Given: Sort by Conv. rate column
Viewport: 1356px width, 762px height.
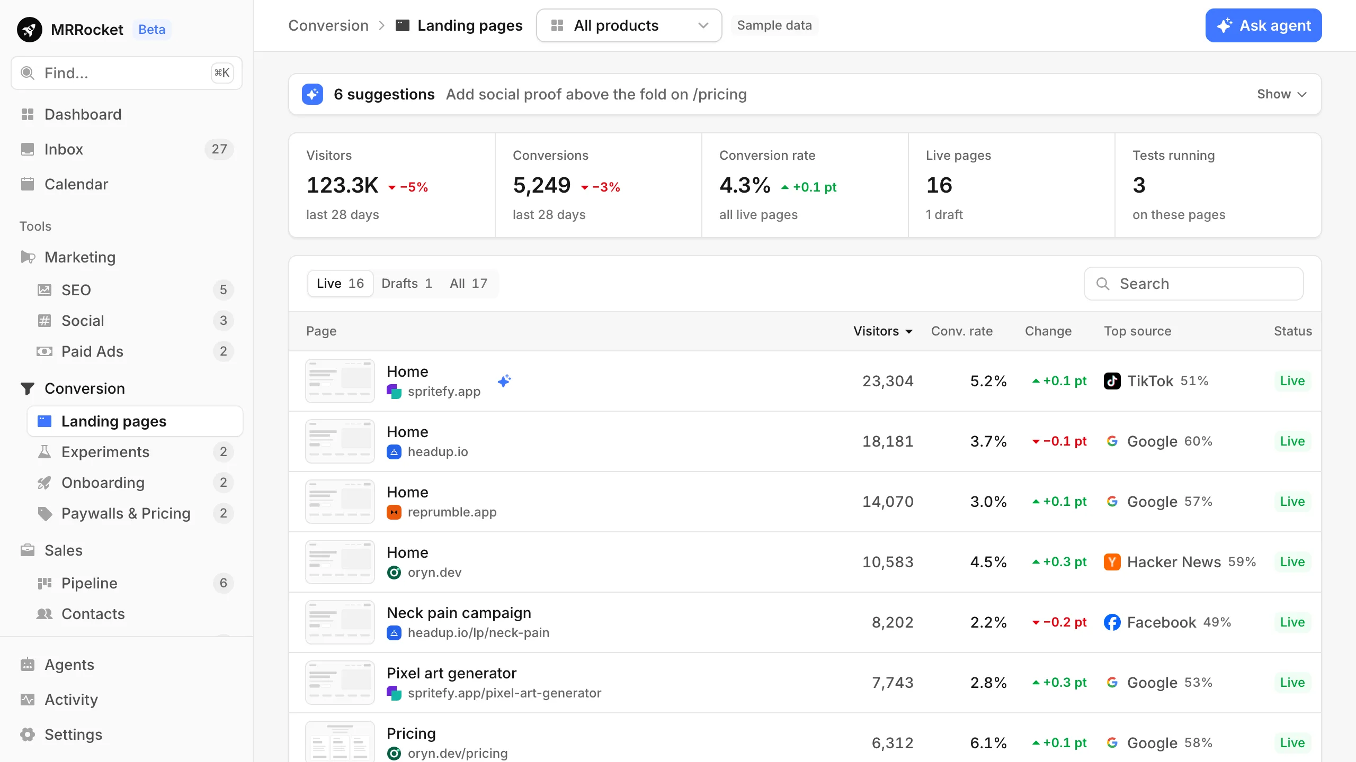Looking at the screenshot, I should tap(962, 331).
